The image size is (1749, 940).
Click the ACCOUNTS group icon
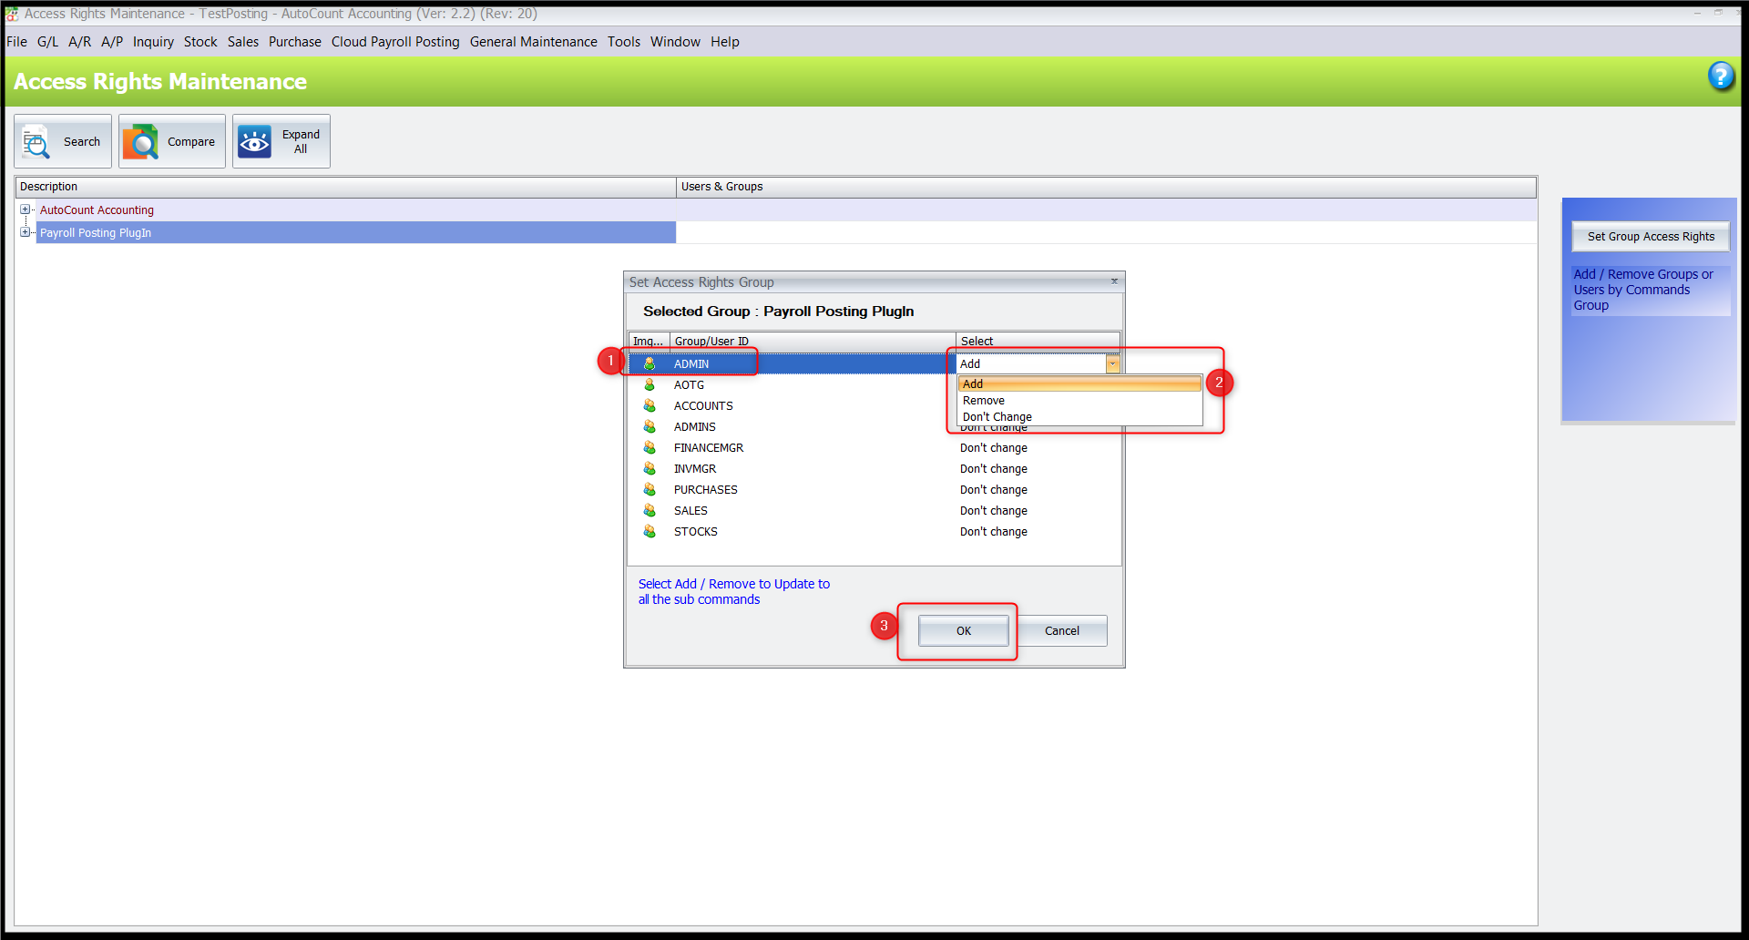(649, 405)
